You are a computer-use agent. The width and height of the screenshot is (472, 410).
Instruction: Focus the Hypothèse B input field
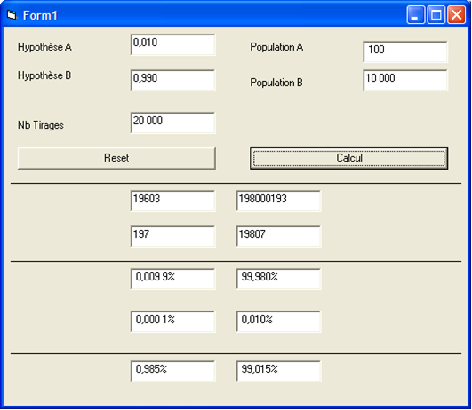173,80
